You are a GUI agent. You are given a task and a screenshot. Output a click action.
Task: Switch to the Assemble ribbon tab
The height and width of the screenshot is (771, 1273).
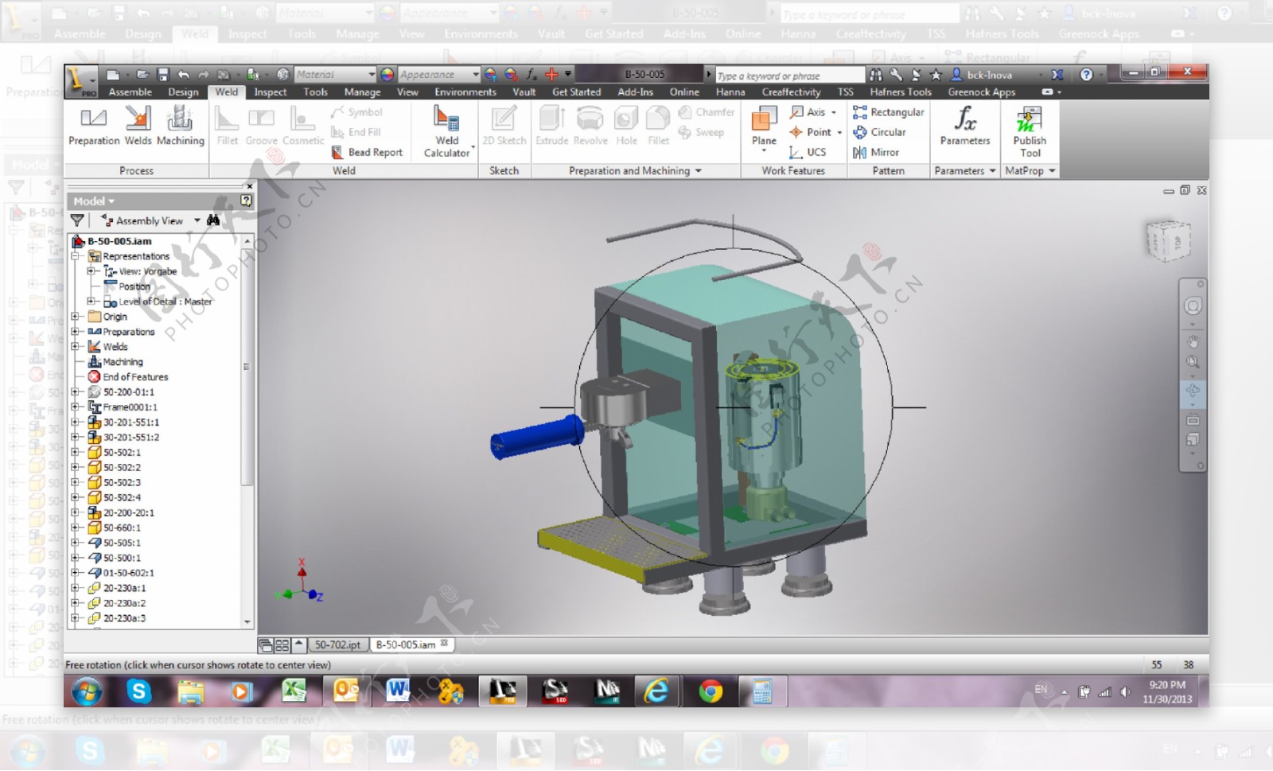130,92
